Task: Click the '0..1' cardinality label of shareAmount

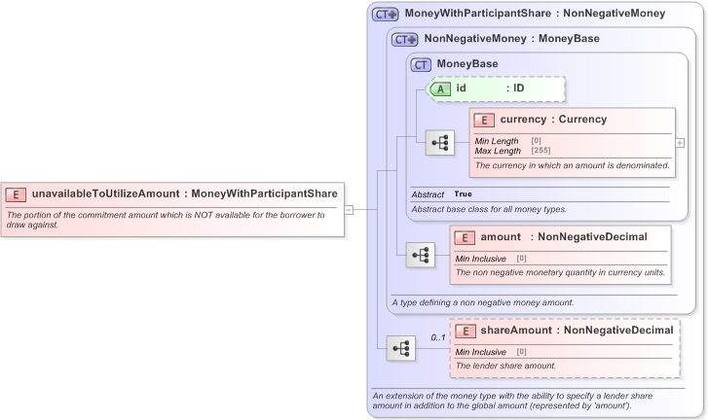Action: click(x=437, y=337)
